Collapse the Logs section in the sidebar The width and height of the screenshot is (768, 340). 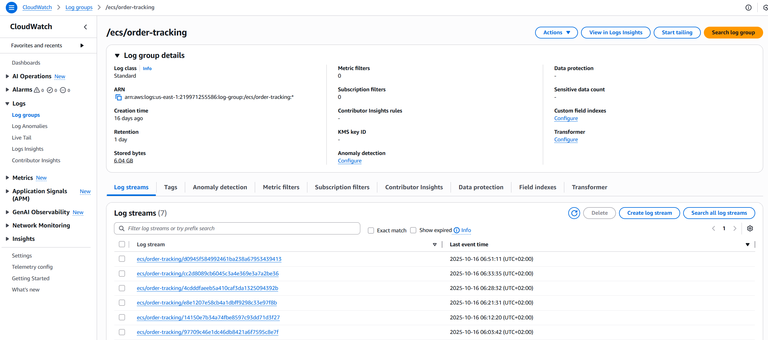(7, 103)
